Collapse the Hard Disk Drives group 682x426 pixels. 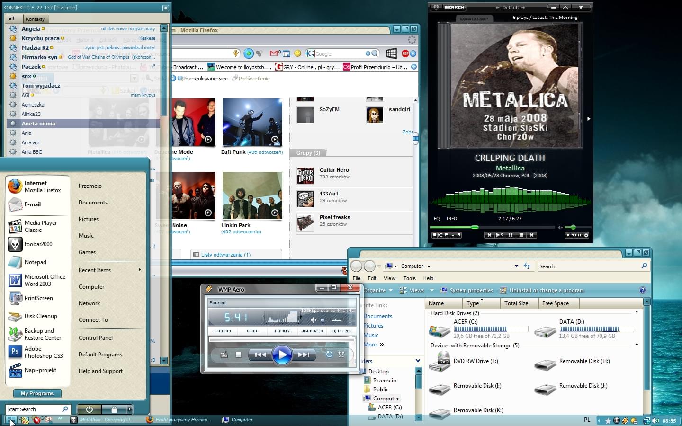[x=637, y=312]
